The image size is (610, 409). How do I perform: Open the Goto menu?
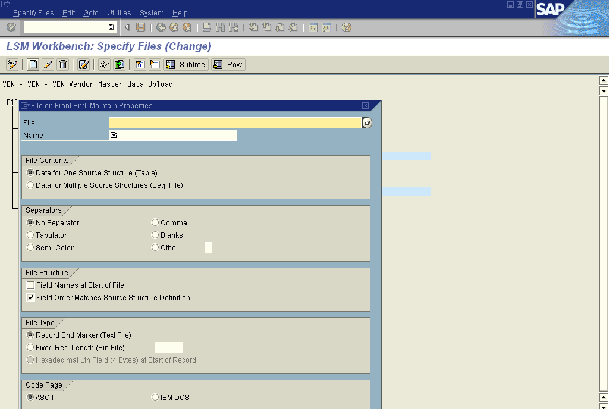91,12
